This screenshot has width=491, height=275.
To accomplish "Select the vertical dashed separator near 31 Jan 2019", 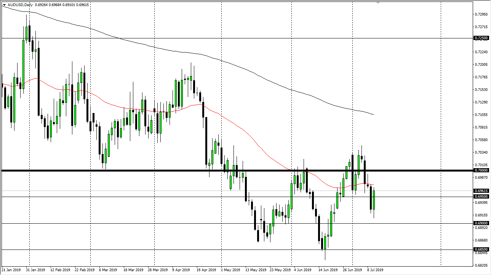I will pos(29,114).
